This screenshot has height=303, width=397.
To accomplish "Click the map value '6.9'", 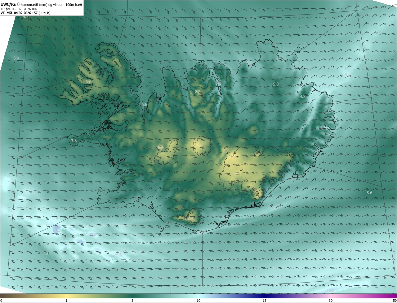I will coord(16,58).
